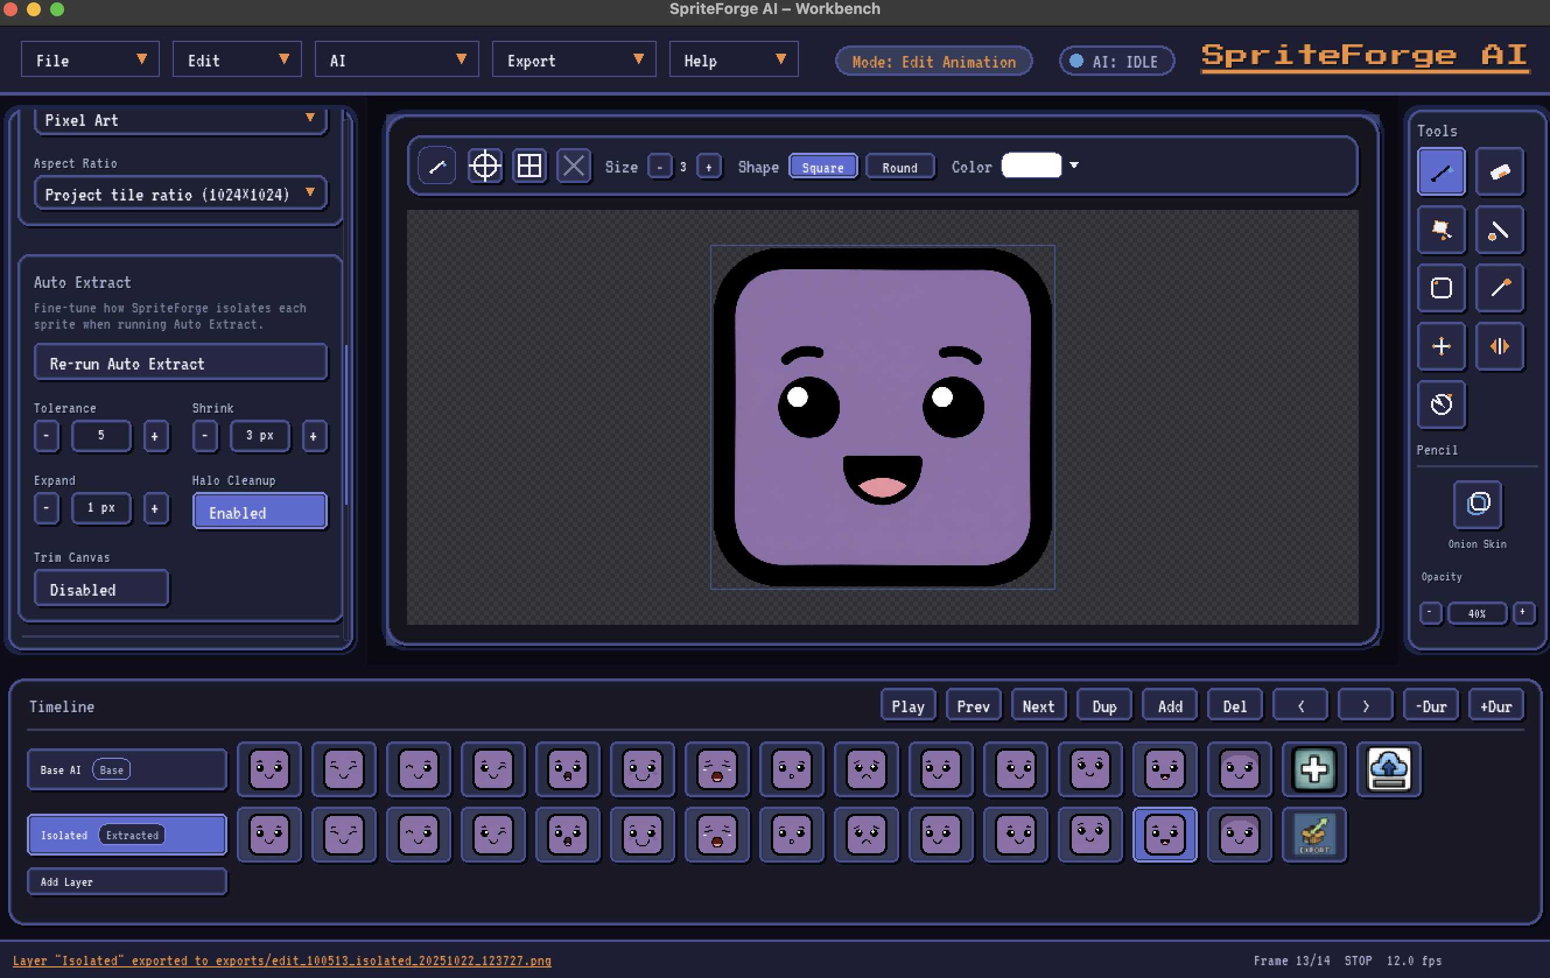The height and width of the screenshot is (978, 1550).
Task: Click the Onion Skin icon
Action: pos(1477,504)
